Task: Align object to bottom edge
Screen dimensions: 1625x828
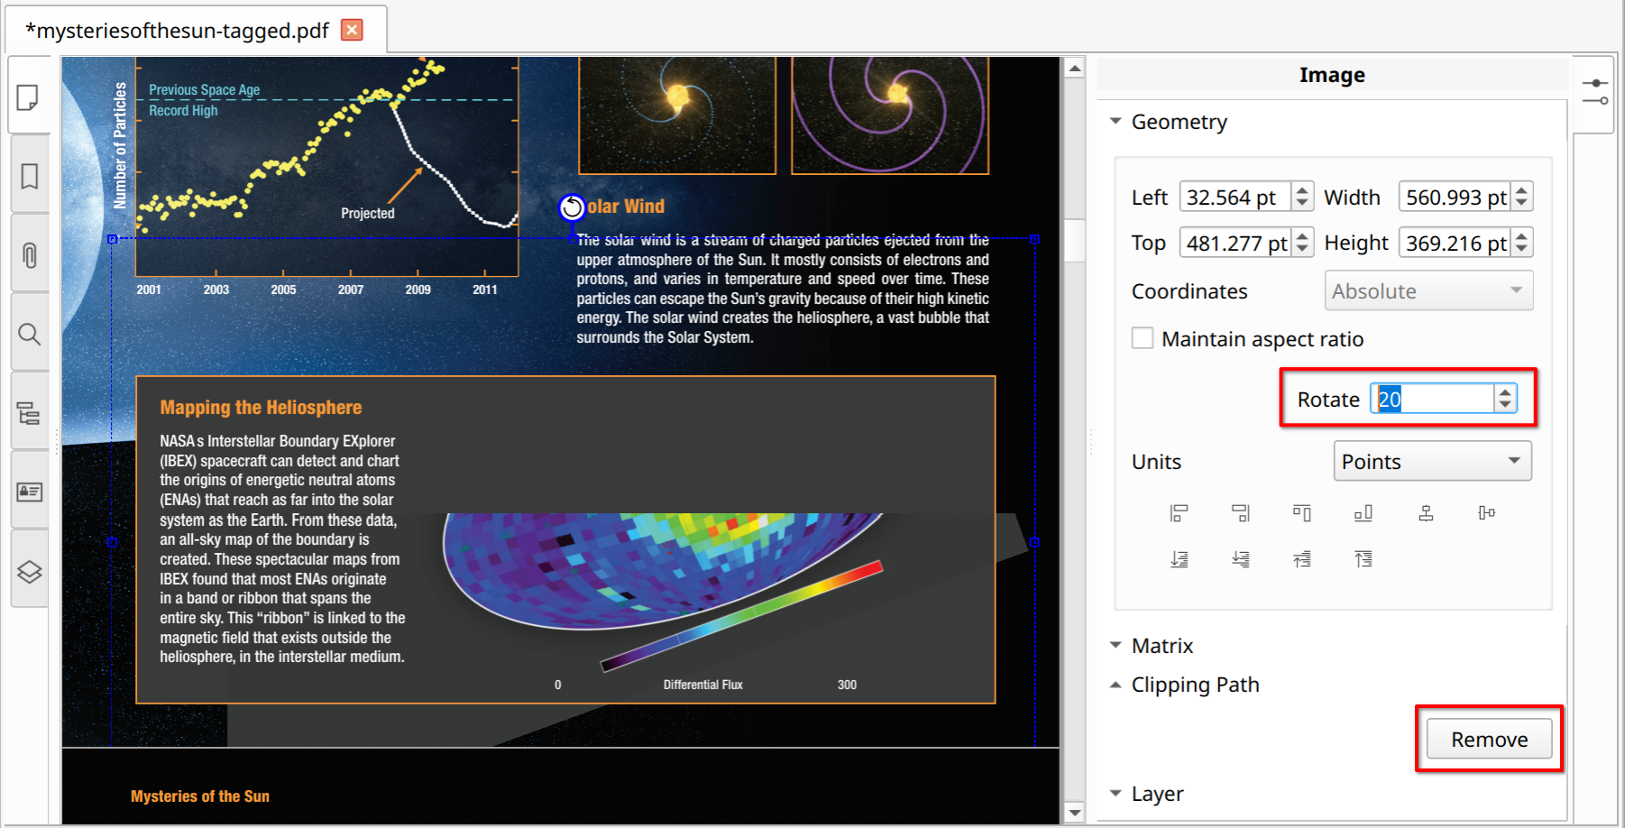Action: pos(1363,513)
